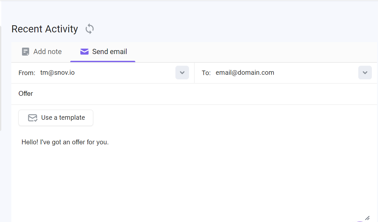Click the resize handle at editor's bottom-right corner
378x222 pixels.
pos(367,218)
